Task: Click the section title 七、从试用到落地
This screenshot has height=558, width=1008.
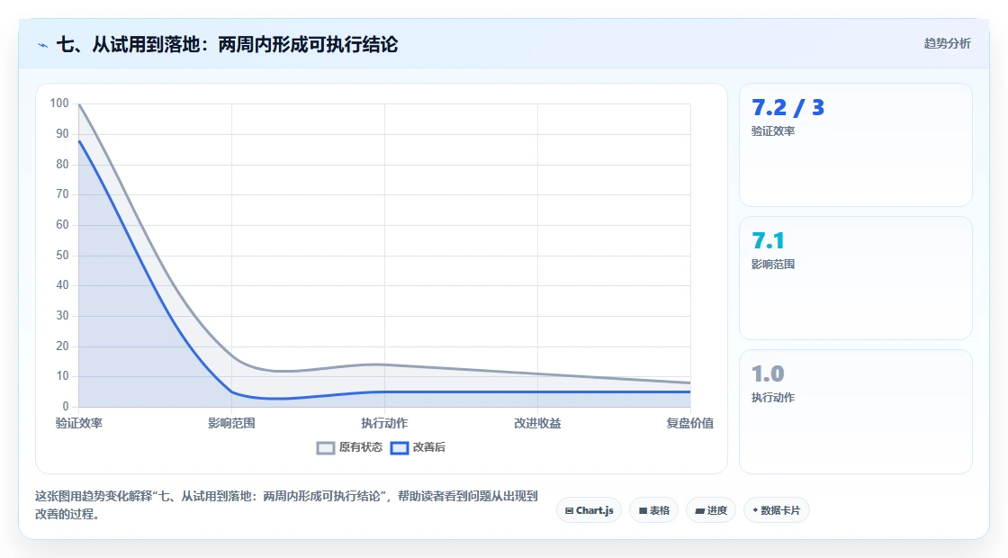Action: [x=227, y=44]
